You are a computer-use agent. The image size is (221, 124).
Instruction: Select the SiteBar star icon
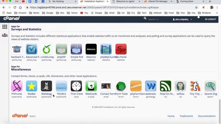pos(31,86)
